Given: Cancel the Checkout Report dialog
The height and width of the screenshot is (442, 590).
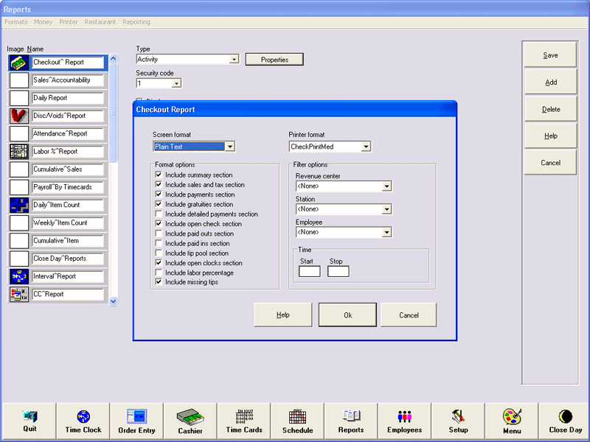Looking at the screenshot, I should click(x=409, y=315).
